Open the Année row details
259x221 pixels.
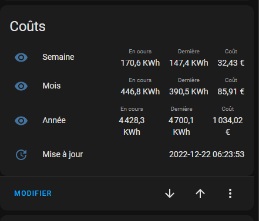54,120
